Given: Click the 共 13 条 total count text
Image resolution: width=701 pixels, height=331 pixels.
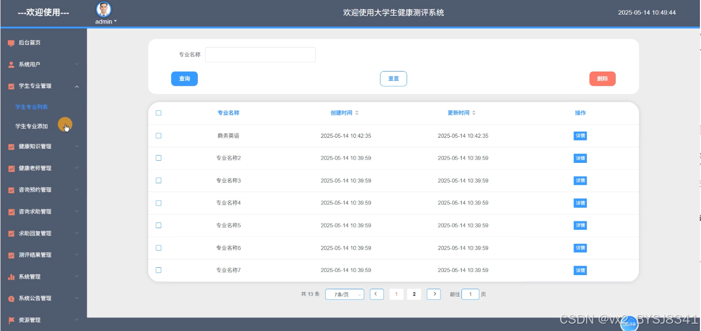Looking at the screenshot, I should (x=310, y=294).
